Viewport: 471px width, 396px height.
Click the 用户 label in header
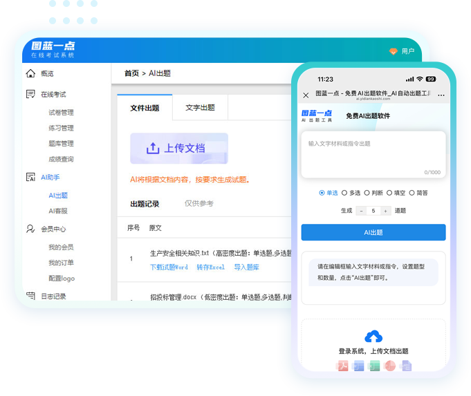click(408, 51)
